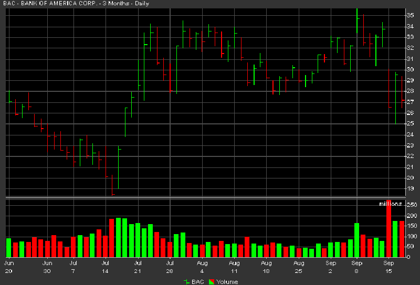The height and width of the screenshot is (285, 420).
Task: Select the "Aug 18" date label
Action: pyautogui.click(x=266, y=267)
